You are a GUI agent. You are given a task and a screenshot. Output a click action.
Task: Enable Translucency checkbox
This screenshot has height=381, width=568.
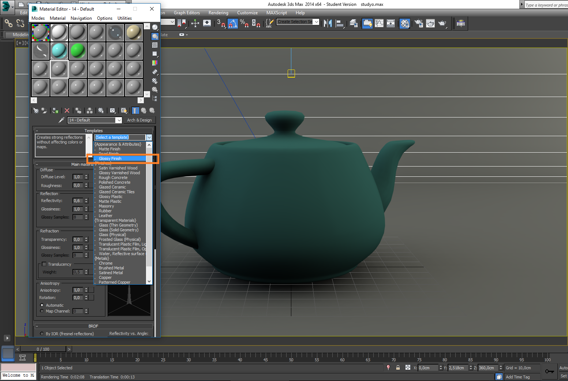pos(44,264)
